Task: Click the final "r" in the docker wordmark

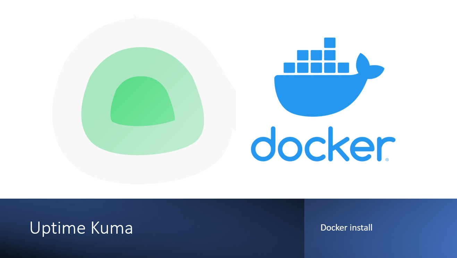Action: 386,149
